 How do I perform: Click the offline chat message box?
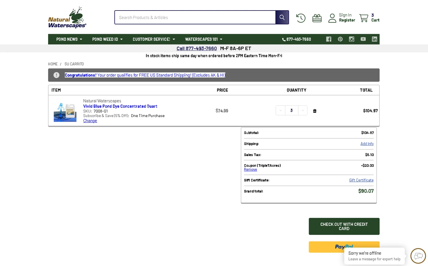point(374,256)
